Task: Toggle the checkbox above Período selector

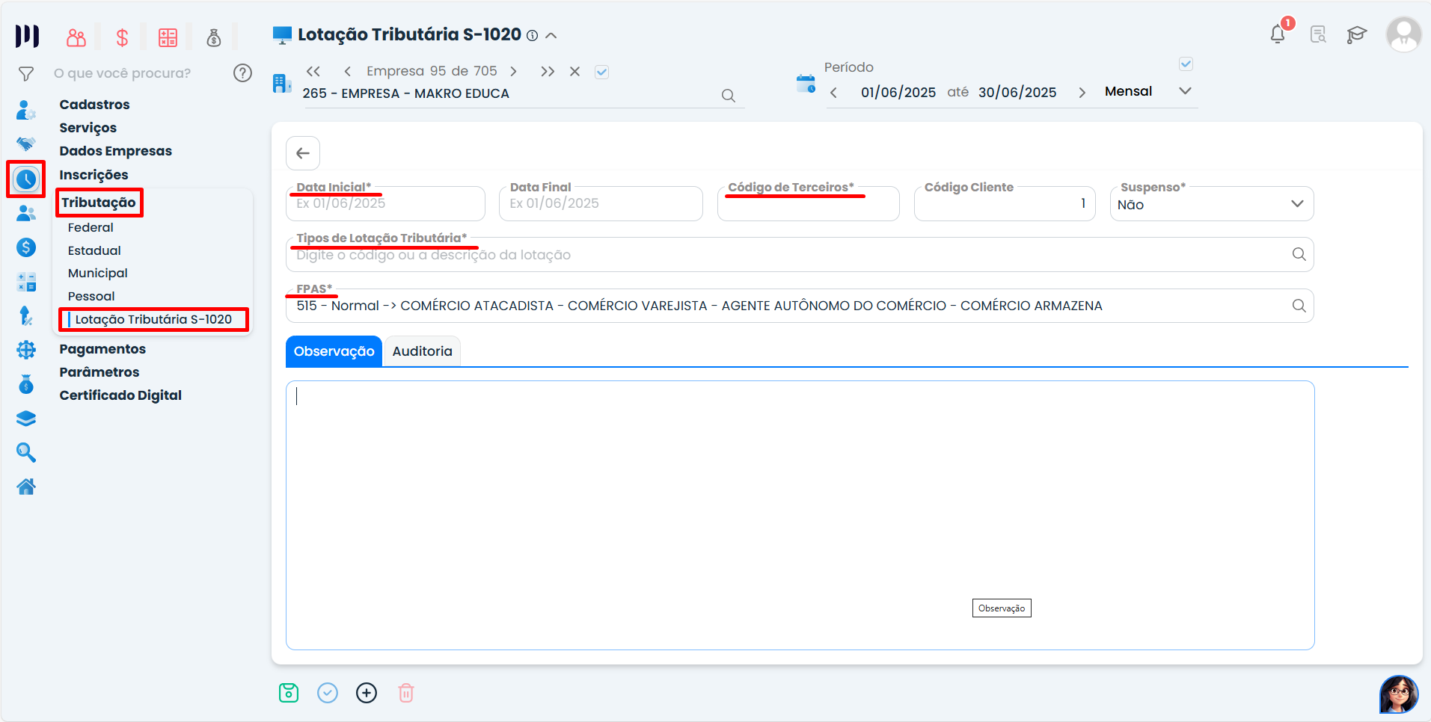Action: [x=1186, y=64]
